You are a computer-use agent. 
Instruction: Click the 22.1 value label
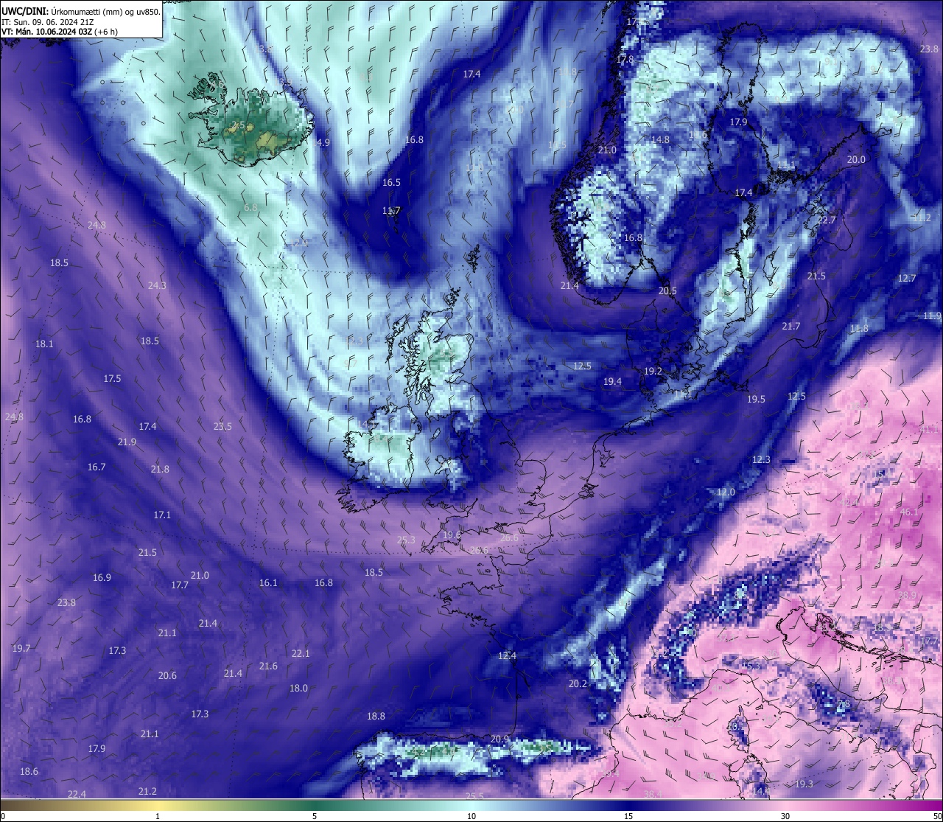(x=301, y=653)
